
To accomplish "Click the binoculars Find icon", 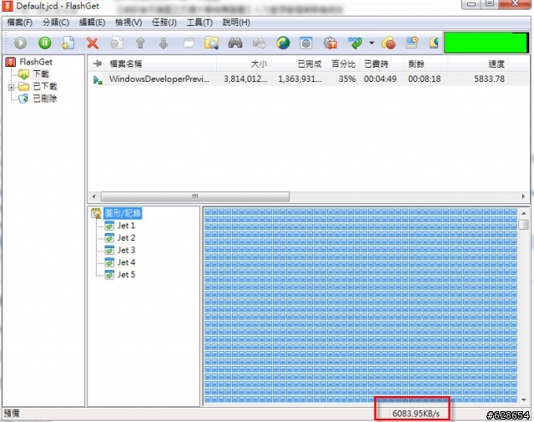I will pyautogui.click(x=235, y=43).
